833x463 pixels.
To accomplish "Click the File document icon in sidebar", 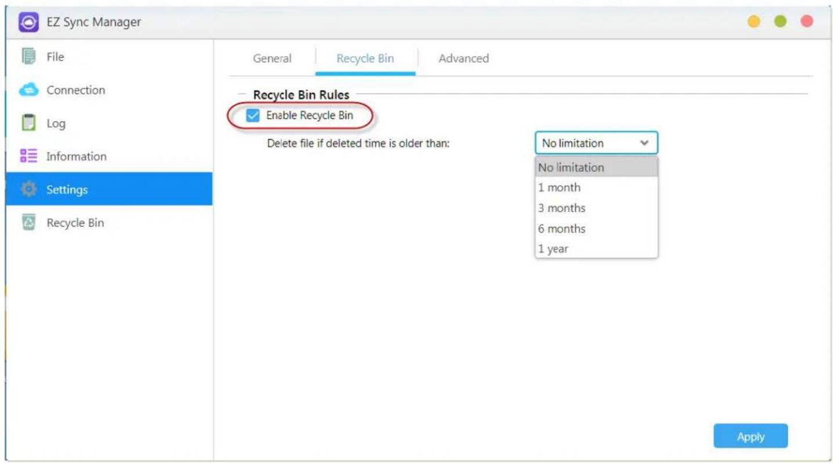I will (28, 56).
